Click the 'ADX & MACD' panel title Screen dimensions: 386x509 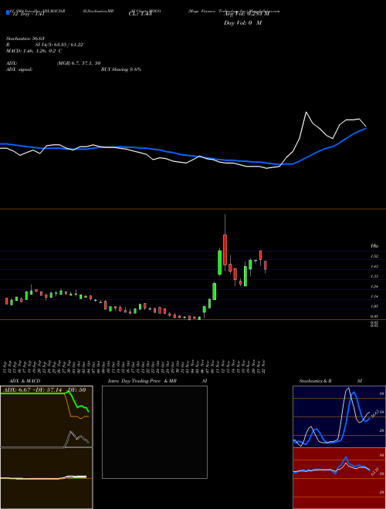pos(25,381)
